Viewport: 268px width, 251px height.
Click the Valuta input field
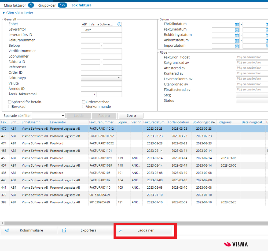(x=101, y=84)
